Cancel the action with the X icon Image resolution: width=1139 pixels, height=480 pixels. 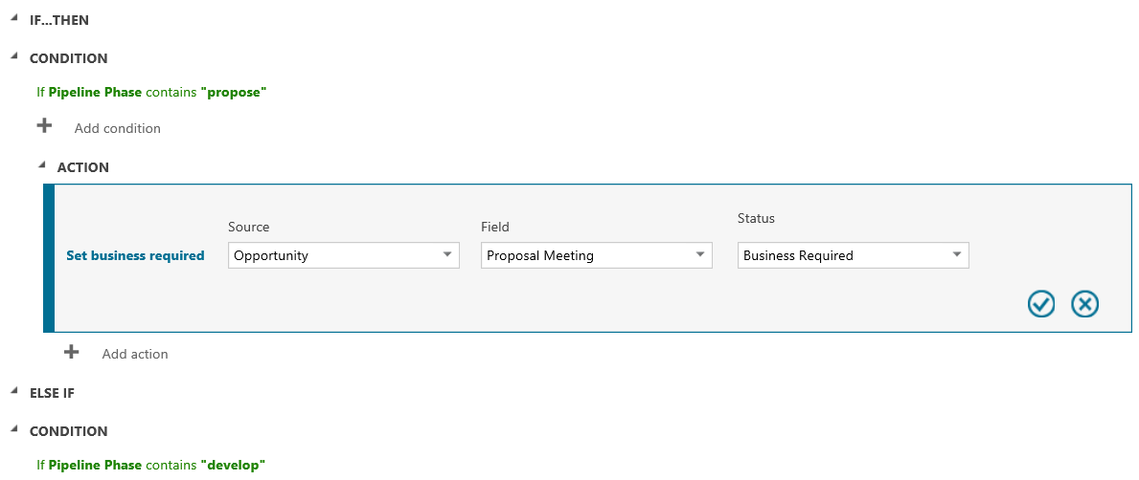[1084, 304]
